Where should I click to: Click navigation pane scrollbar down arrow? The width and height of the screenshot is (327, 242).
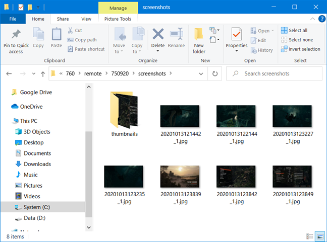click(x=89, y=227)
